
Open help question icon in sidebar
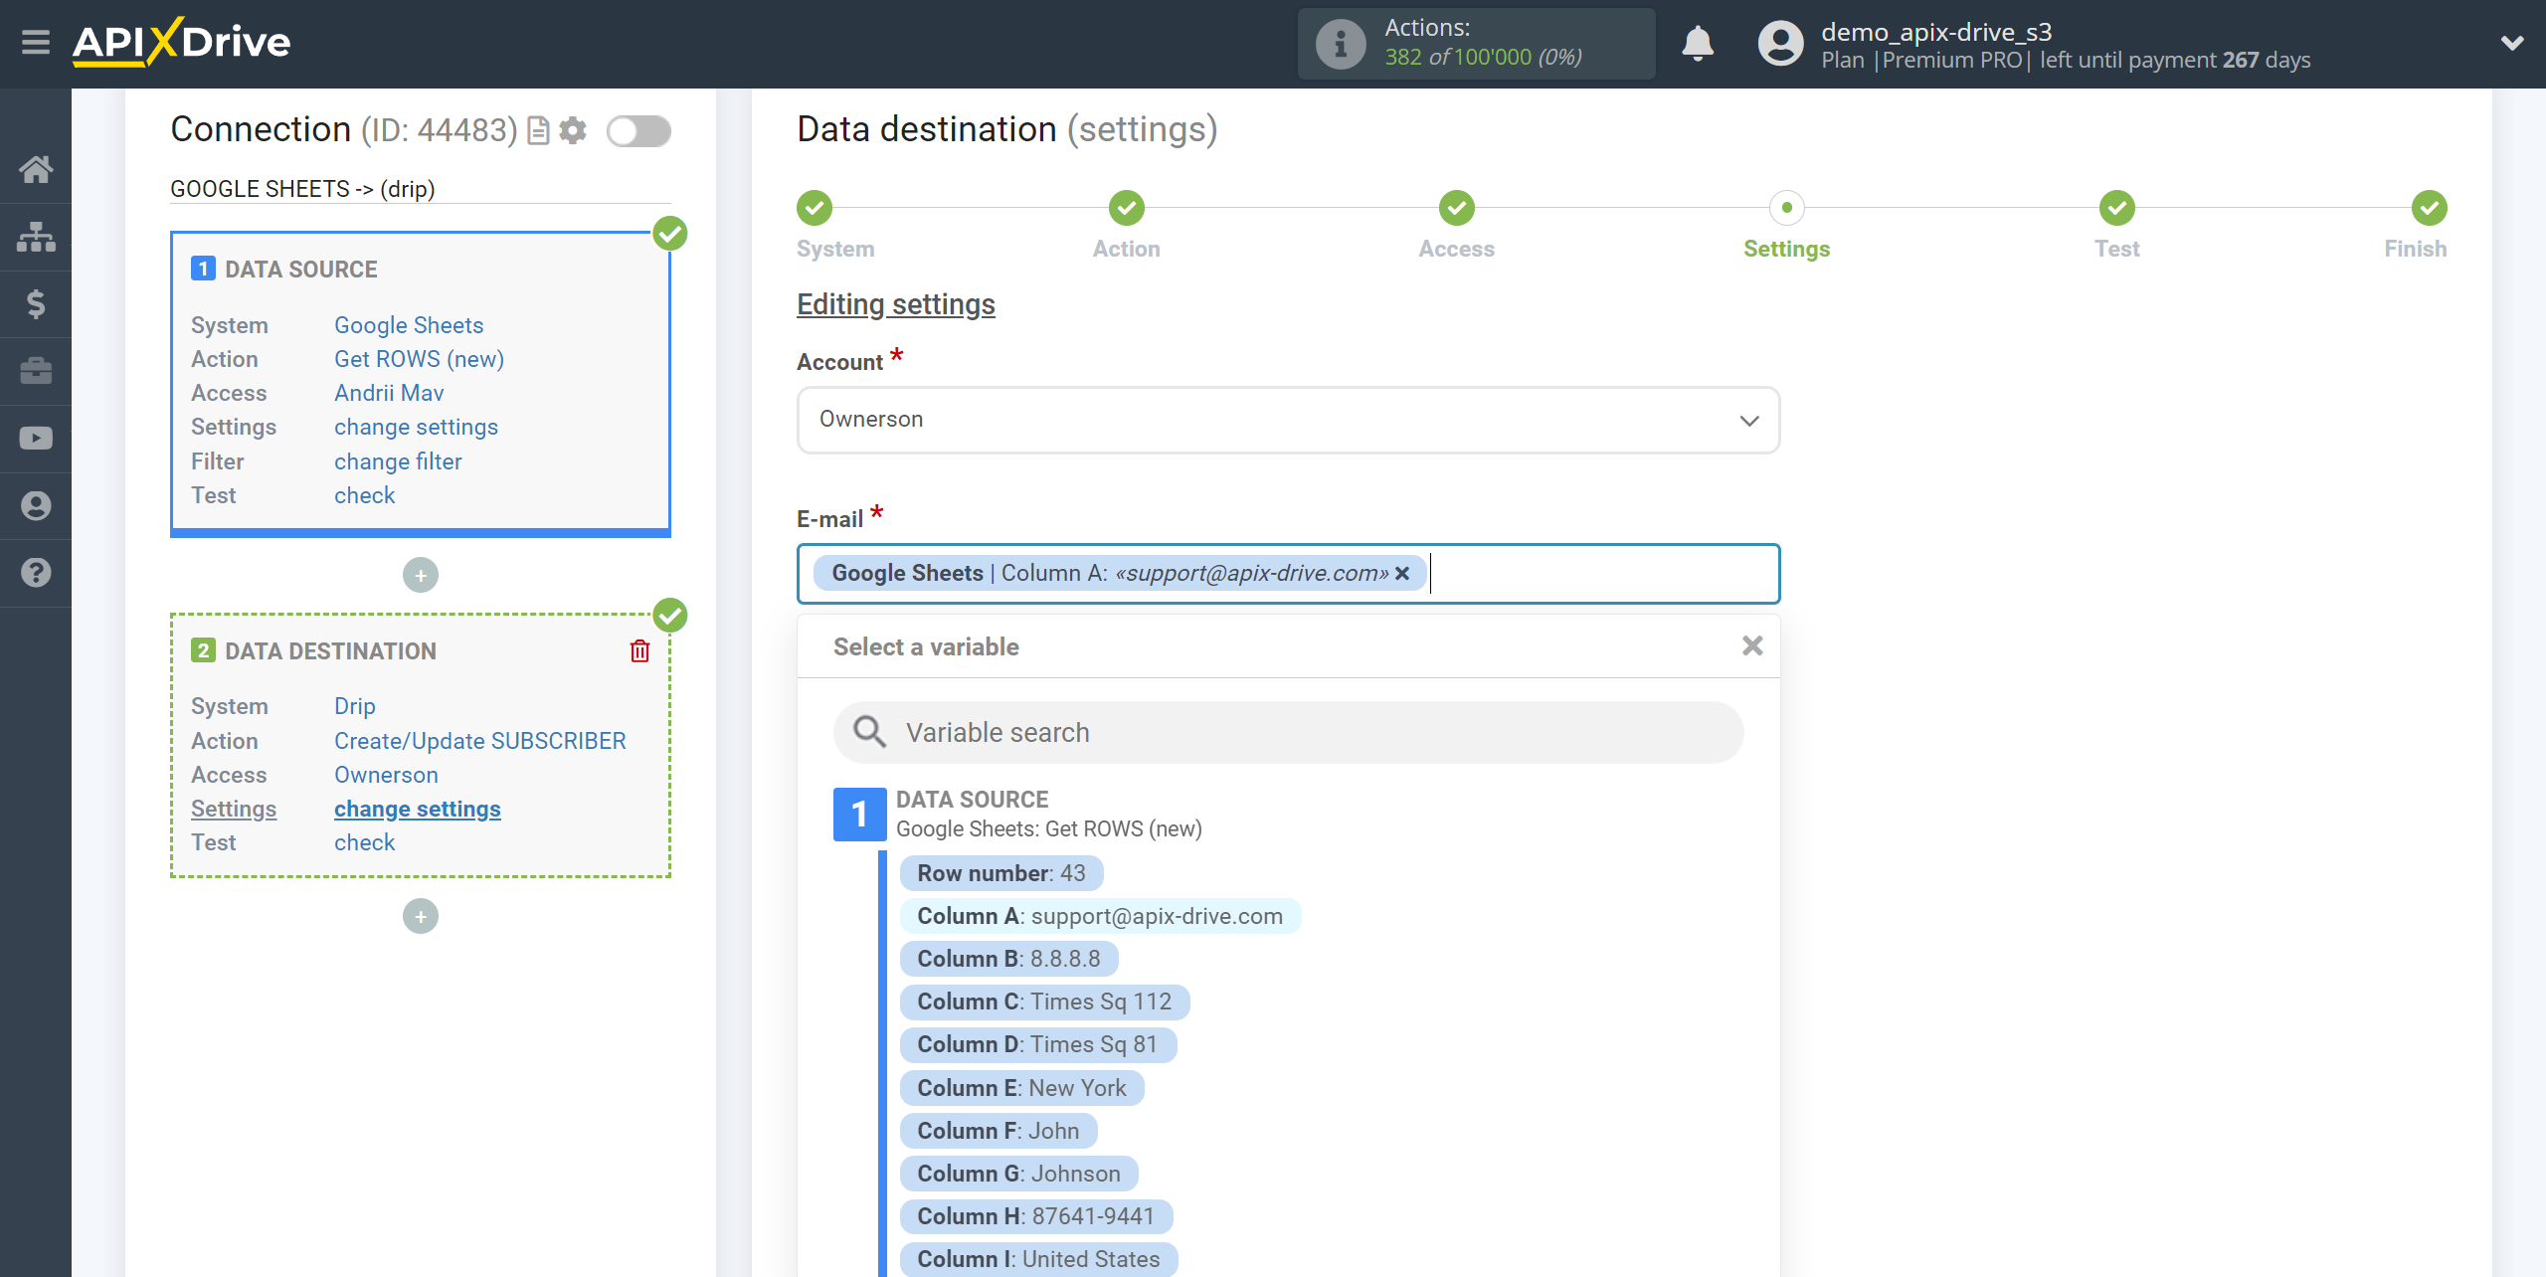click(x=36, y=573)
